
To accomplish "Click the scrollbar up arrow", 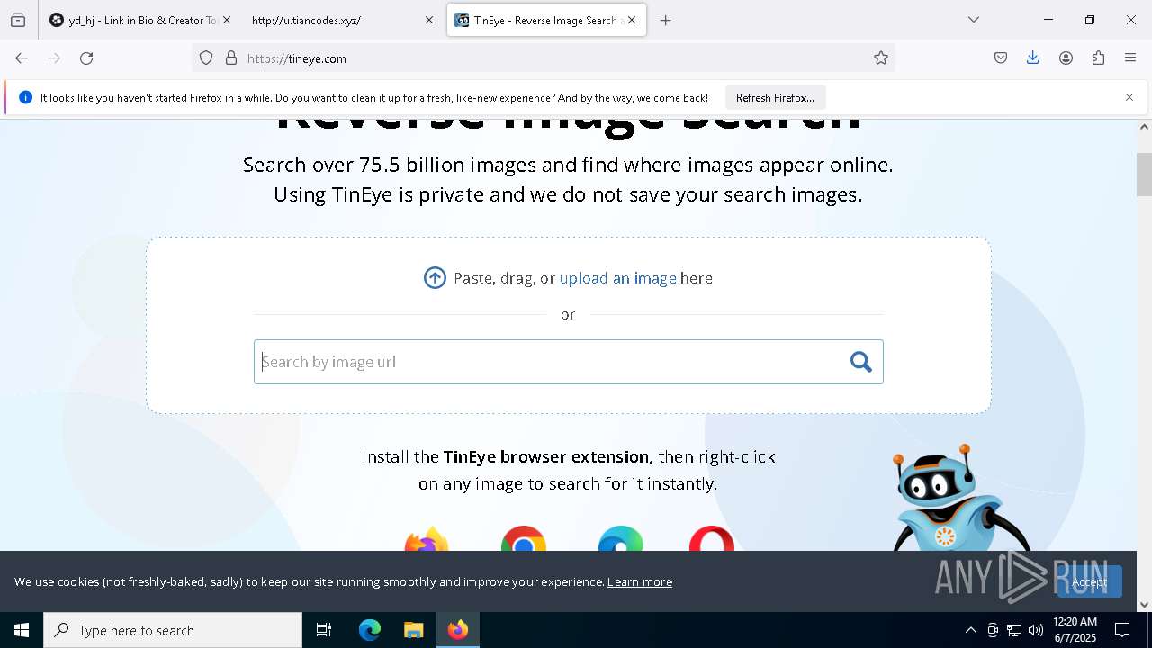I will pyautogui.click(x=1144, y=127).
